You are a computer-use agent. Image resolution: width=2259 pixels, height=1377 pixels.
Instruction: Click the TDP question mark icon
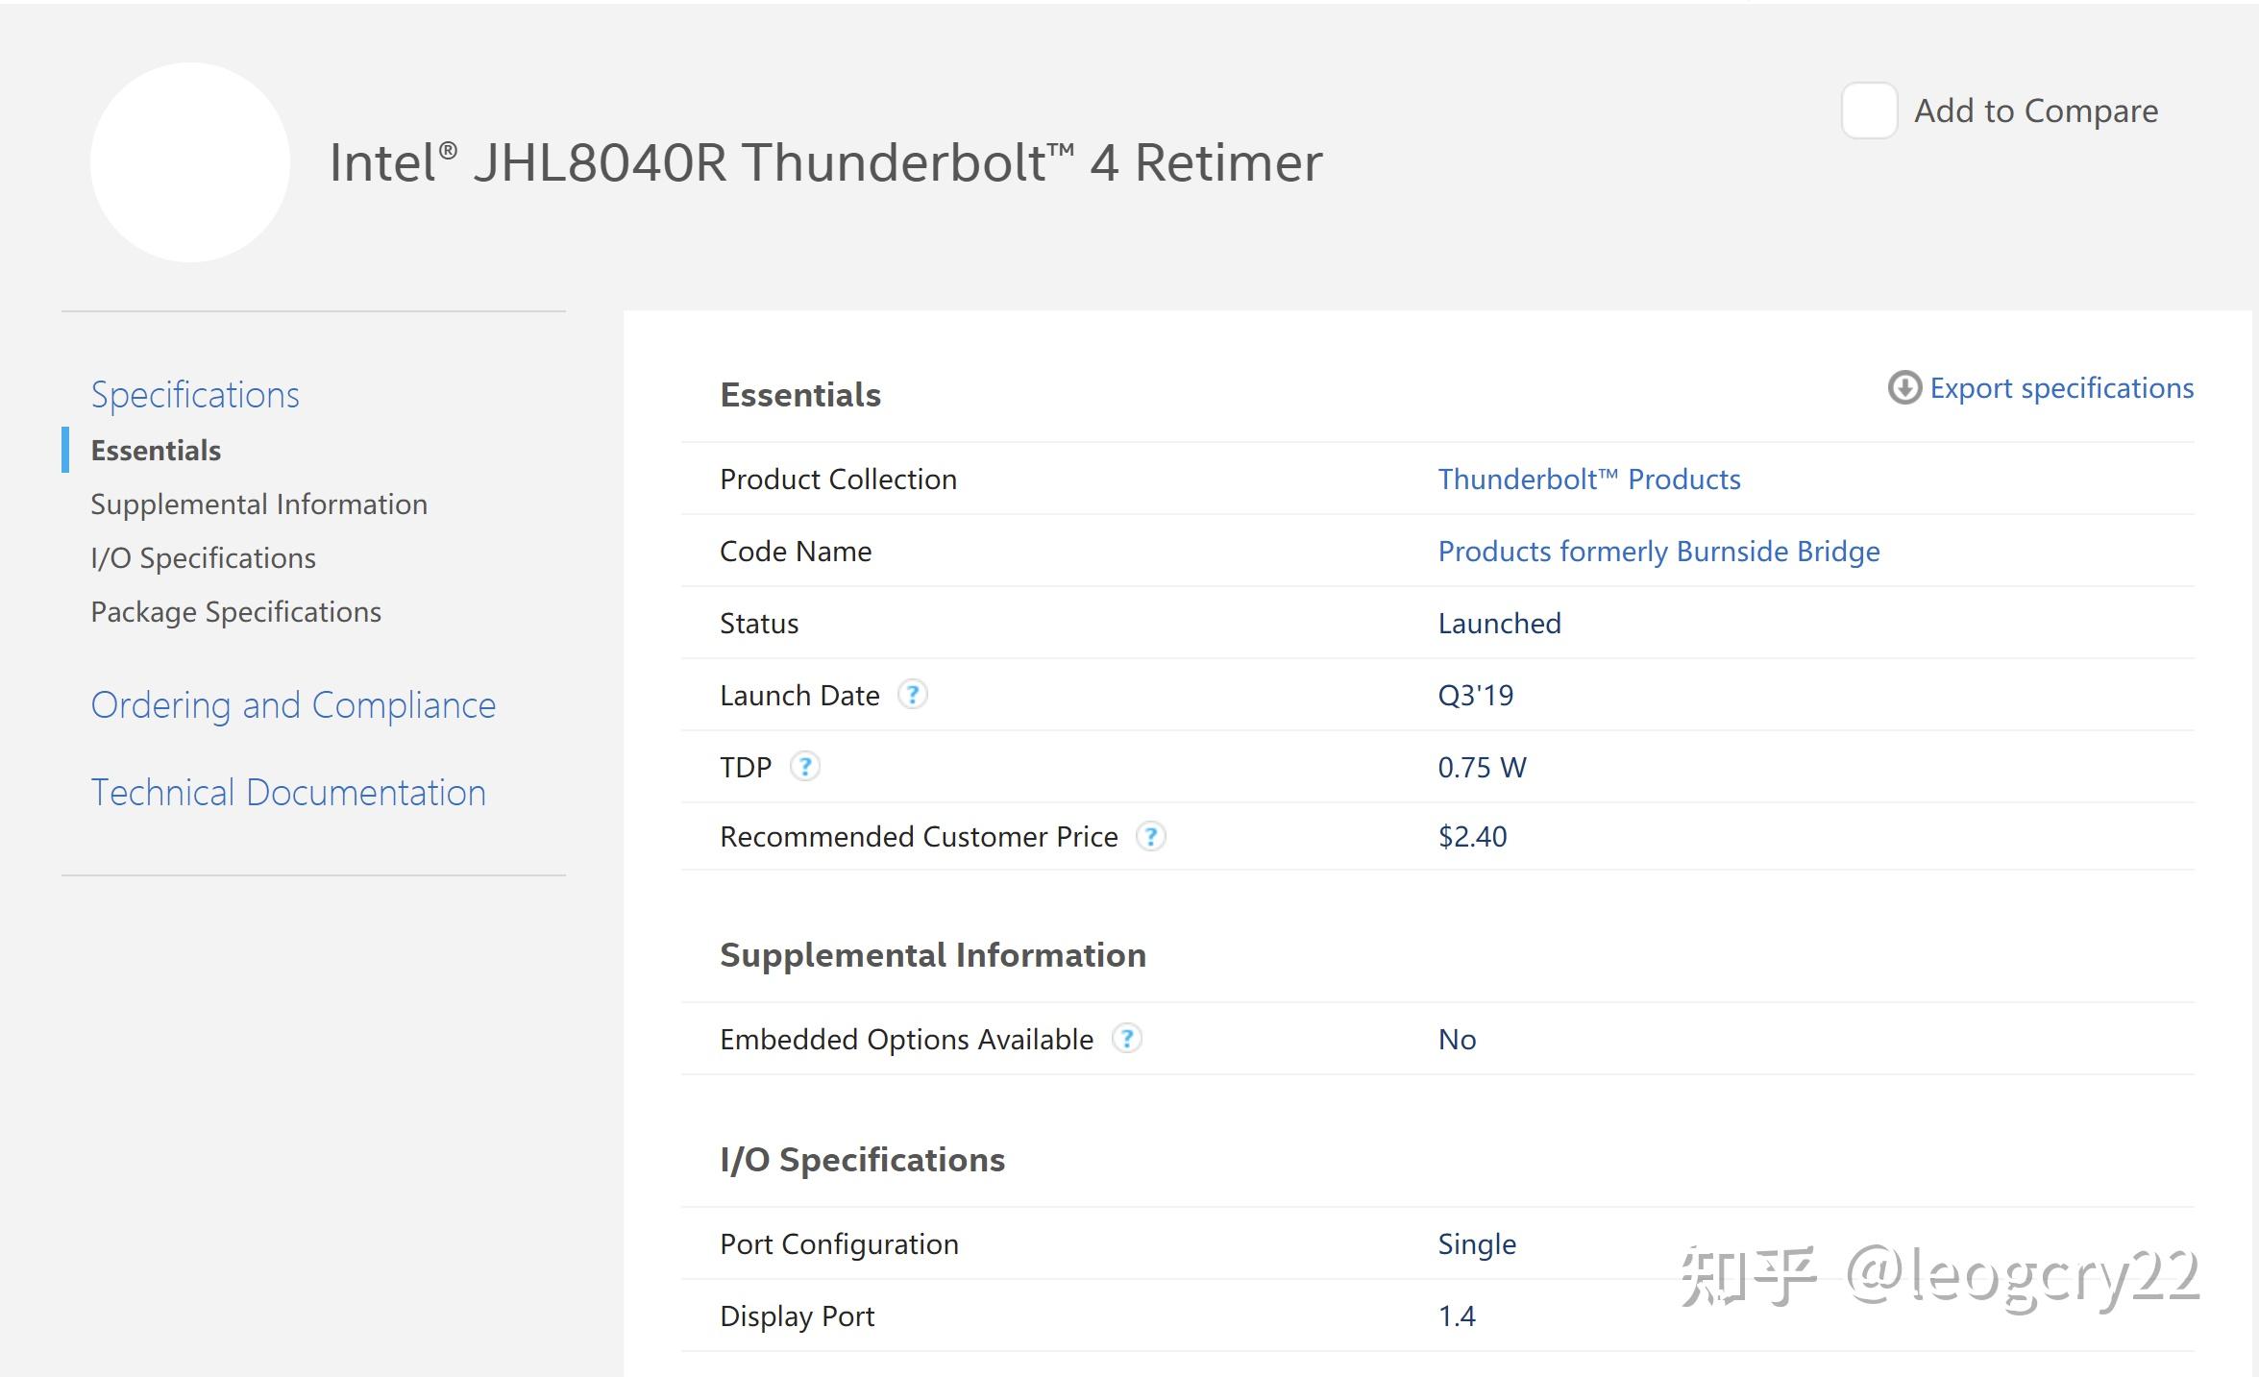(804, 767)
